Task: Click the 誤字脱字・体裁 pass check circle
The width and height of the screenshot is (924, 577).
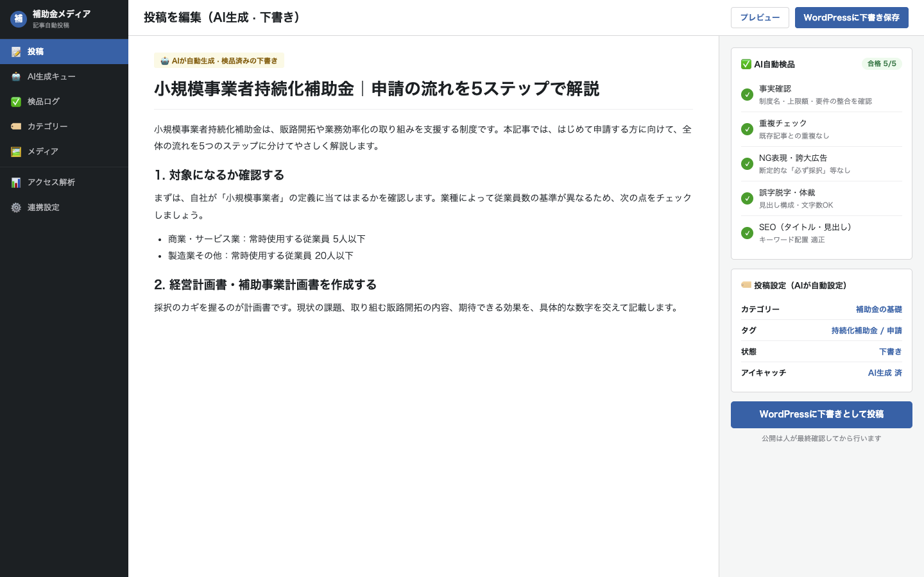Action: [x=747, y=199]
